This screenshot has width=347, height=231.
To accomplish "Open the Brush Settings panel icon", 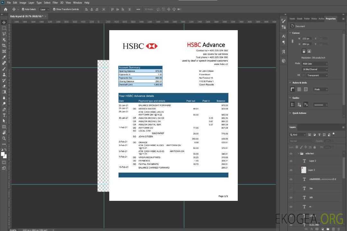I will (283, 21).
